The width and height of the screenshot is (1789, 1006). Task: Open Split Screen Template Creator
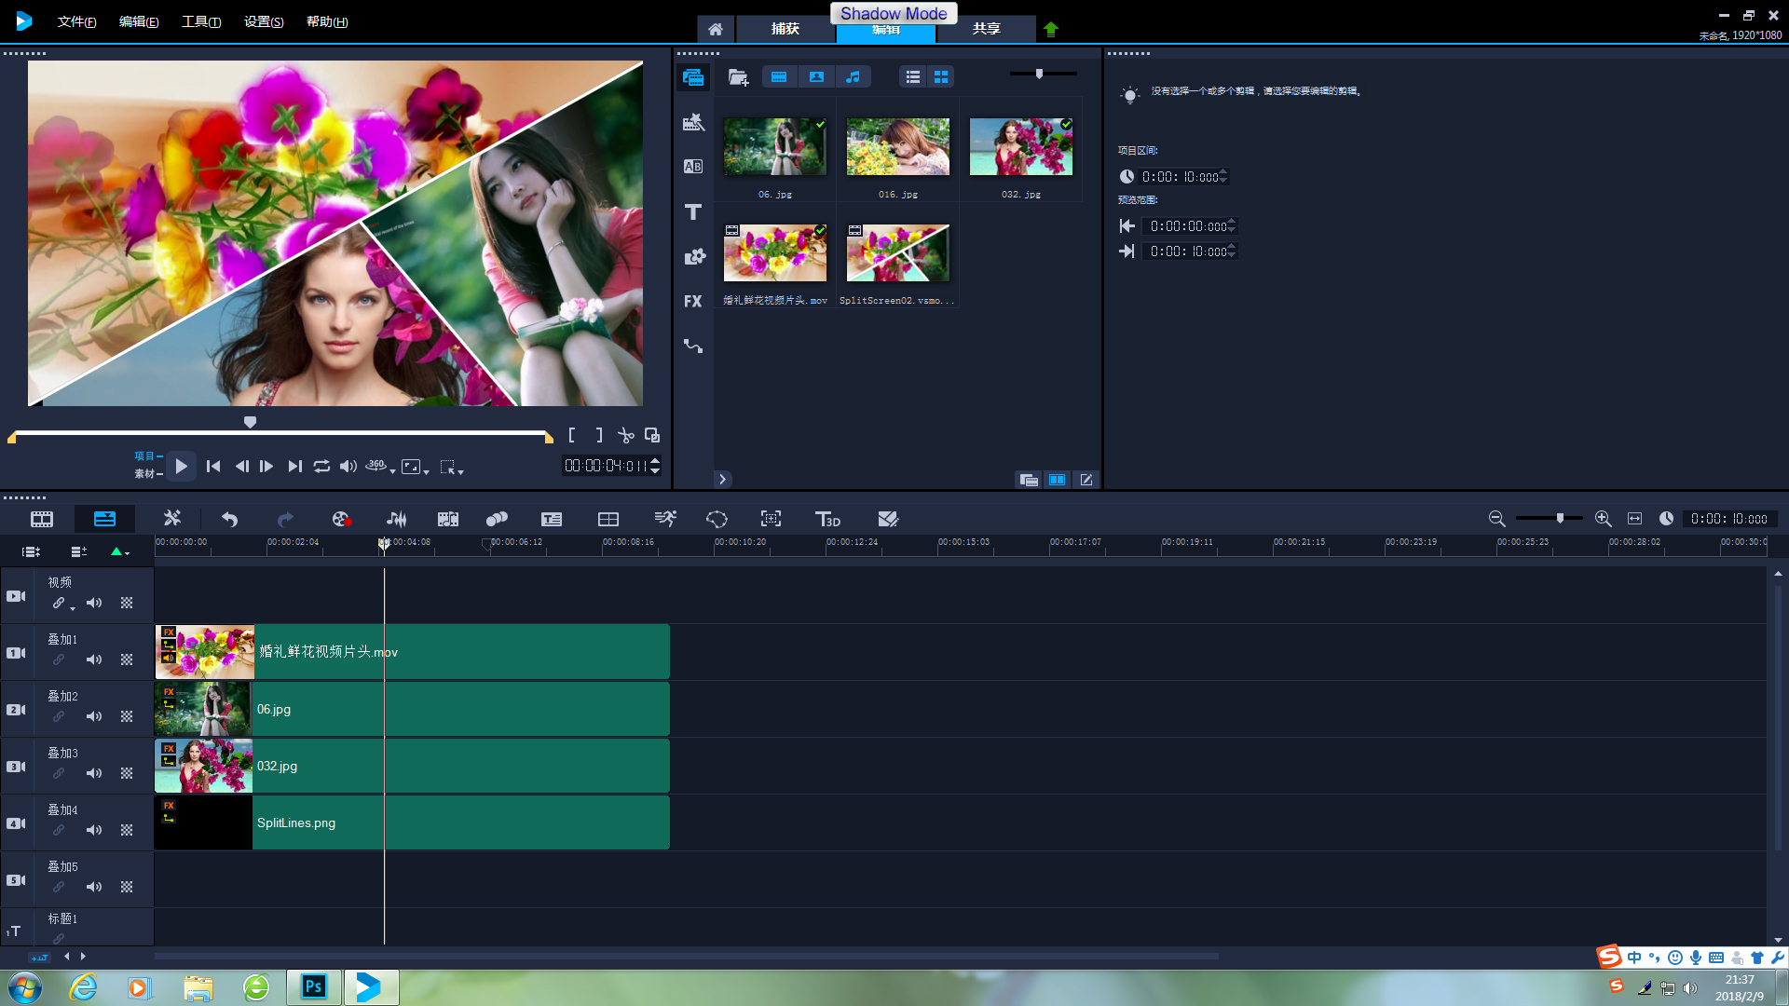point(888,519)
